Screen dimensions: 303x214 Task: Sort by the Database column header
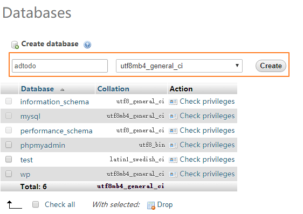(x=38, y=89)
